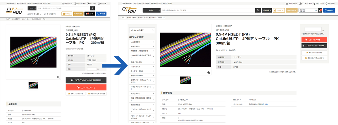Expand 音響・映像設備機器・事務機器 category

142,99
